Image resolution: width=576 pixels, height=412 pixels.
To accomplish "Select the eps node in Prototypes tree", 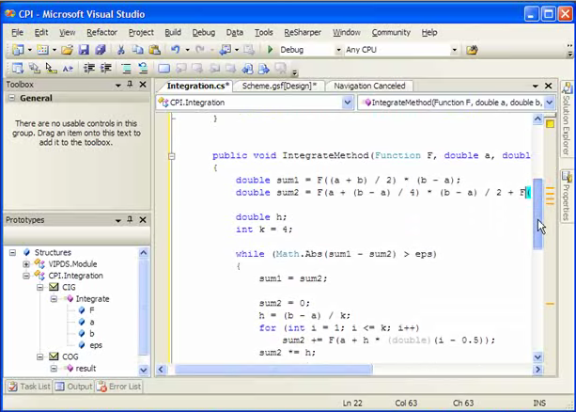I will click(x=97, y=345).
